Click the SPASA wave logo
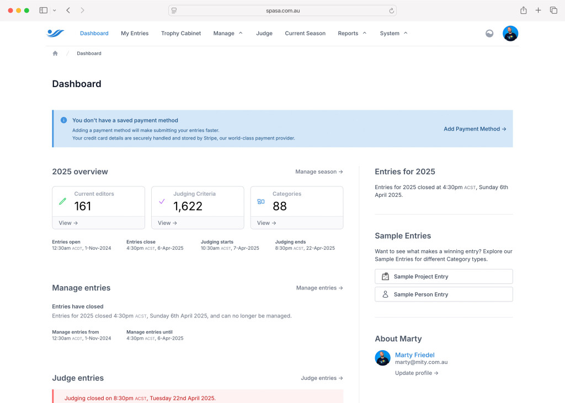The width and height of the screenshot is (565, 403). [x=56, y=33]
